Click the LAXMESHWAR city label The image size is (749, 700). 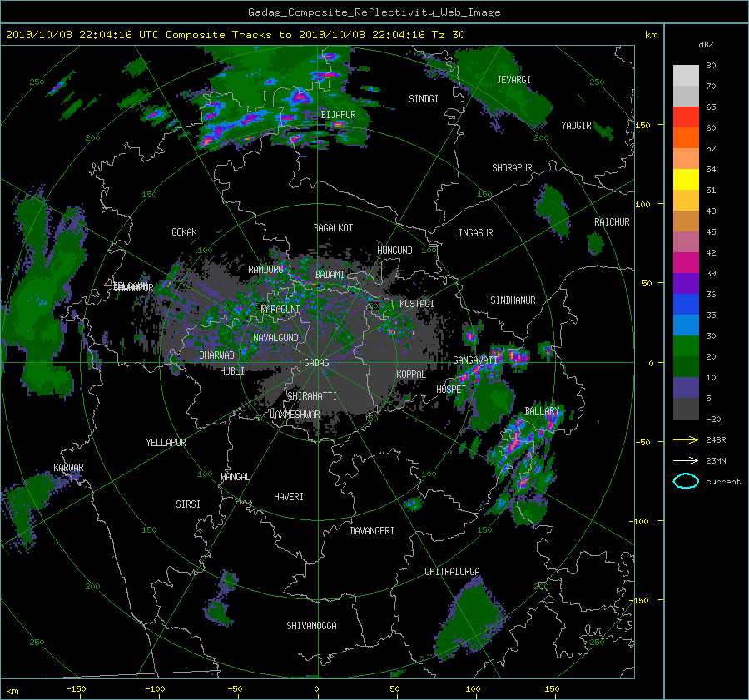pos(295,415)
